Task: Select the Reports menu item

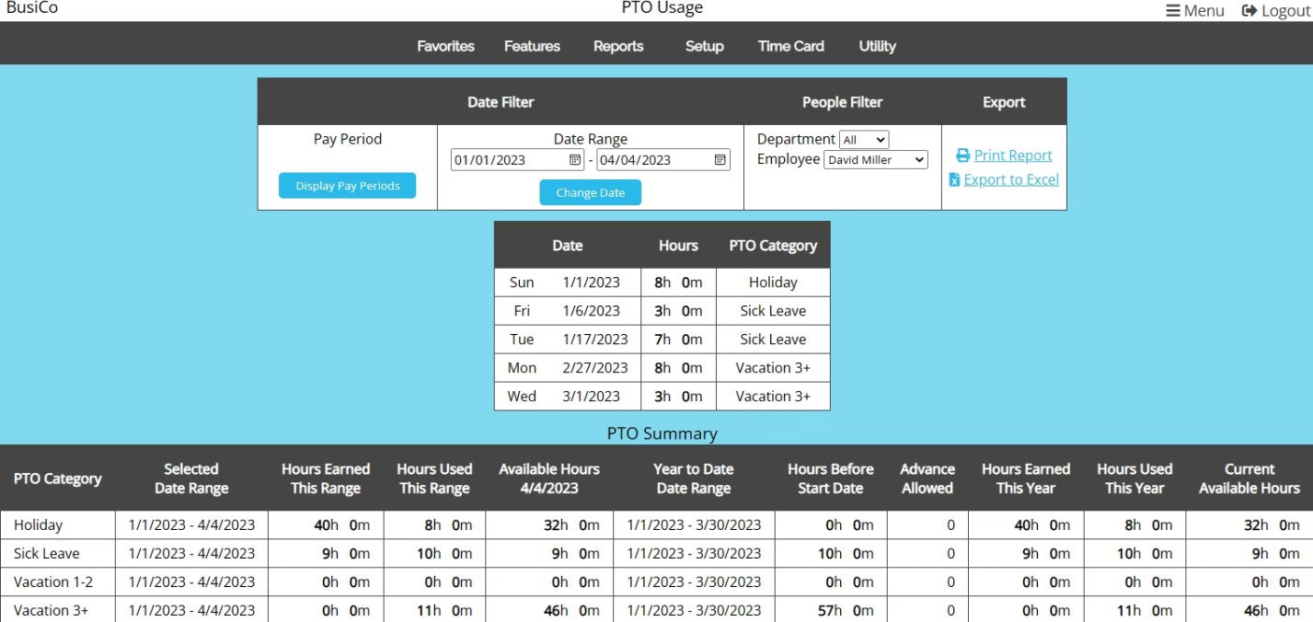Action: (x=618, y=46)
